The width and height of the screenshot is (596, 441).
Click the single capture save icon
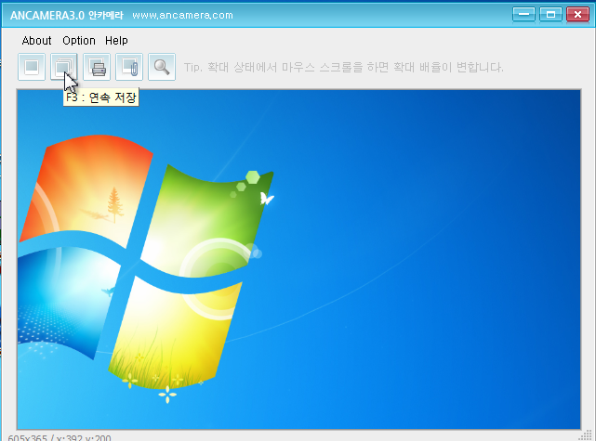(32, 67)
